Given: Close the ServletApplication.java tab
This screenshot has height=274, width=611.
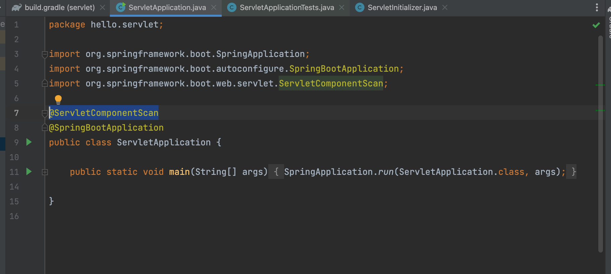Looking at the screenshot, I should tap(214, 7).
